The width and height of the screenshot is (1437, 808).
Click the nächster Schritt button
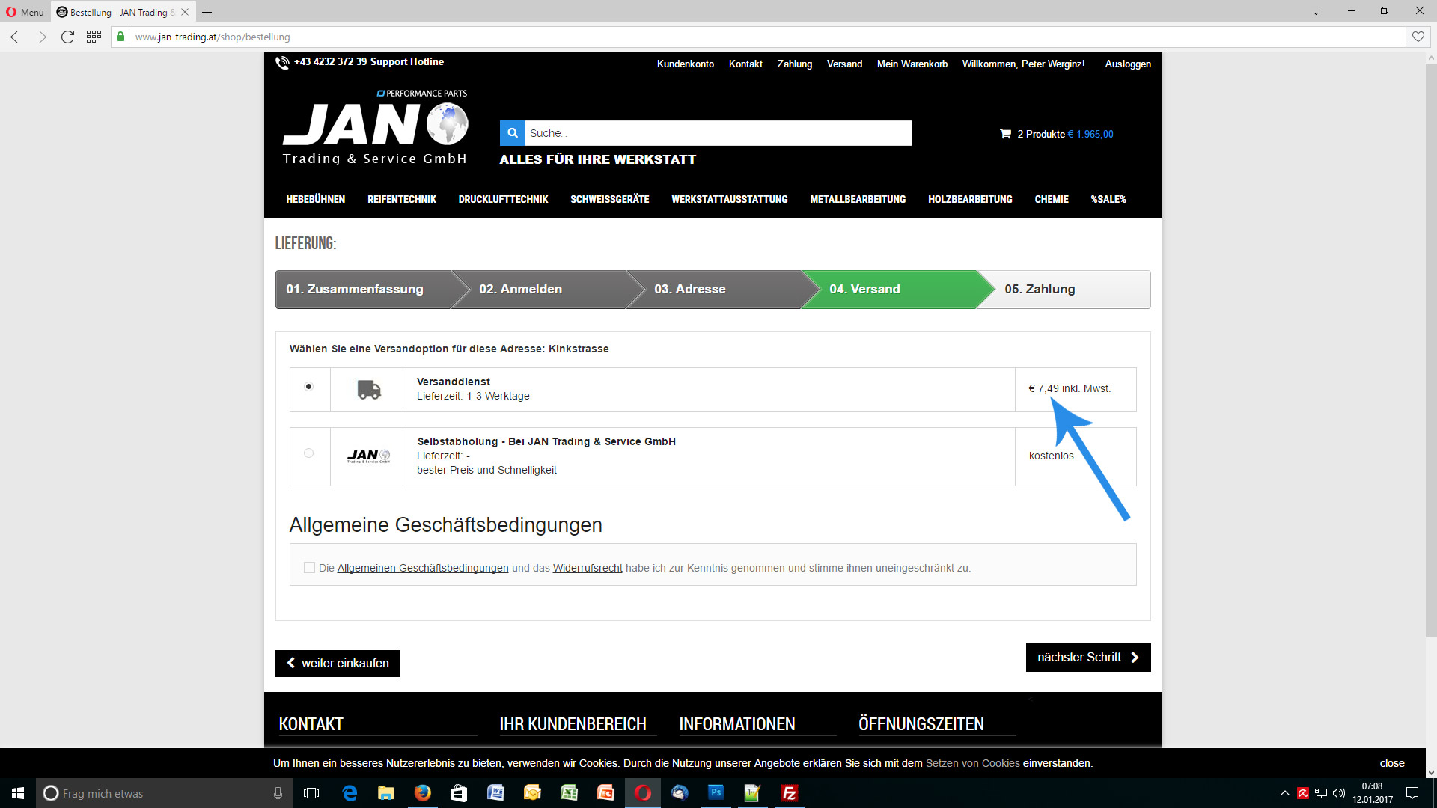1087,658
